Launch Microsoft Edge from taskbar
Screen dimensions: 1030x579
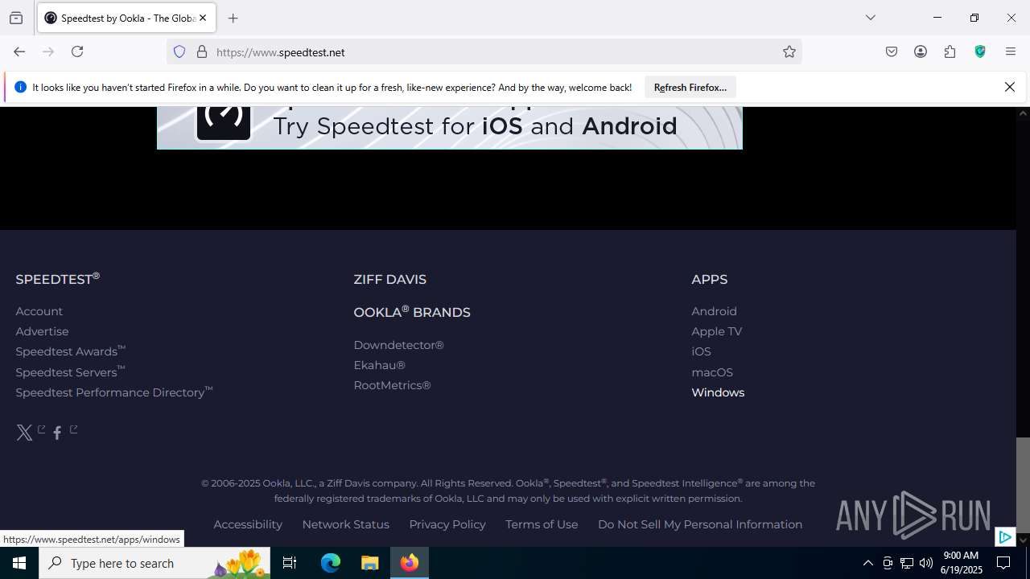pyautogui.click(x=331, y=563)
